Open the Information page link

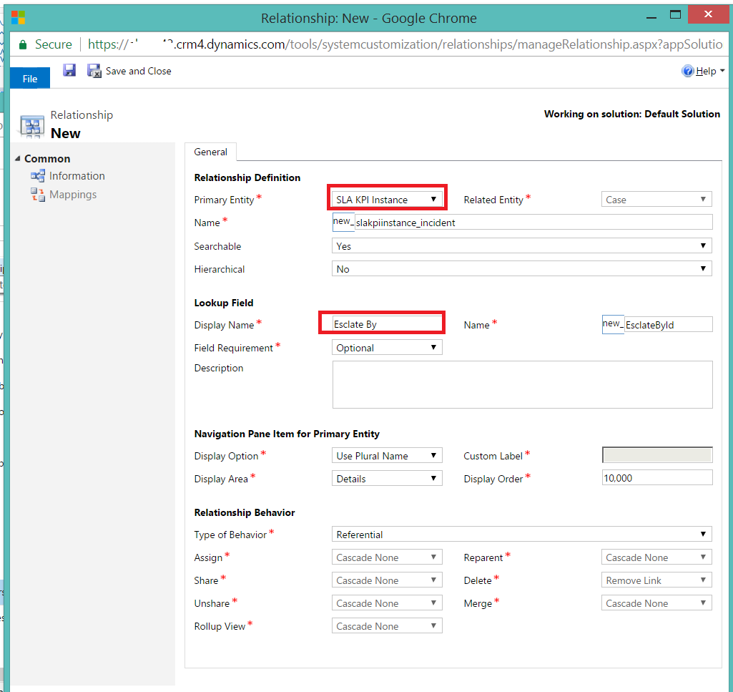[x=77, y=176]
